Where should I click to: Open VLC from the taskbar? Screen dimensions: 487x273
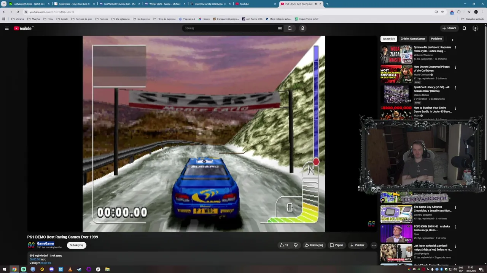pos(70,269)
